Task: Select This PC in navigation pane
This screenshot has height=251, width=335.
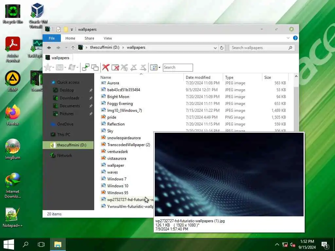Action: 64,134
